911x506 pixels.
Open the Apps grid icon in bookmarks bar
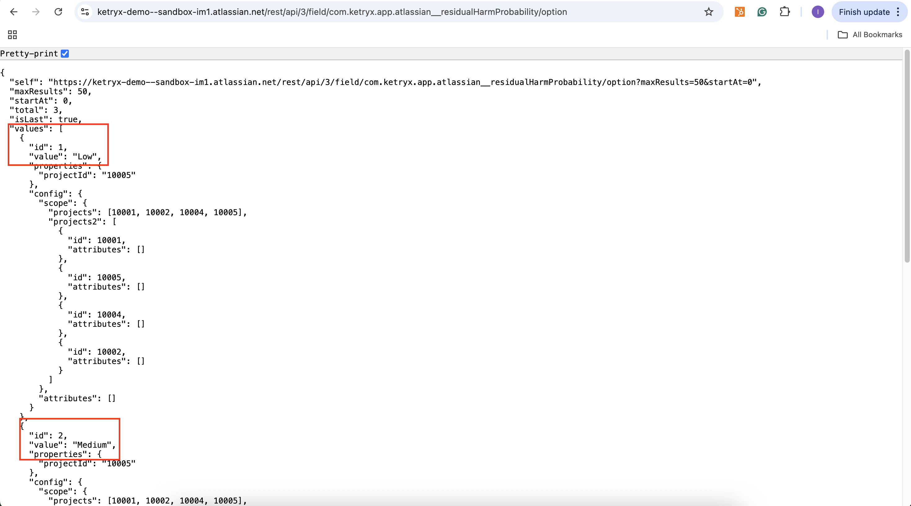[12, 35]
